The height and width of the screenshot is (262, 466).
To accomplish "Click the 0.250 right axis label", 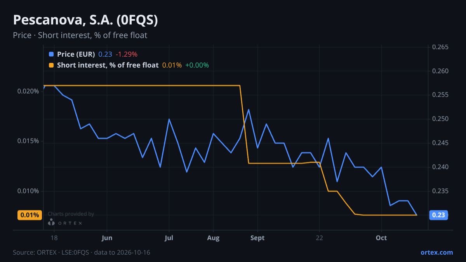I will (x=440, y=119).
